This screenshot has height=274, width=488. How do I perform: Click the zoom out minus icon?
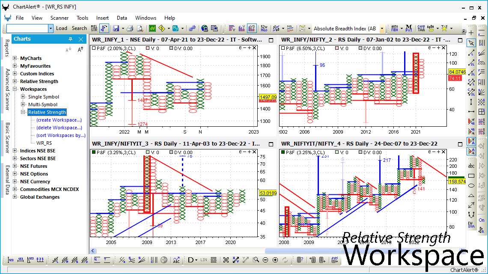pos(265,260)
